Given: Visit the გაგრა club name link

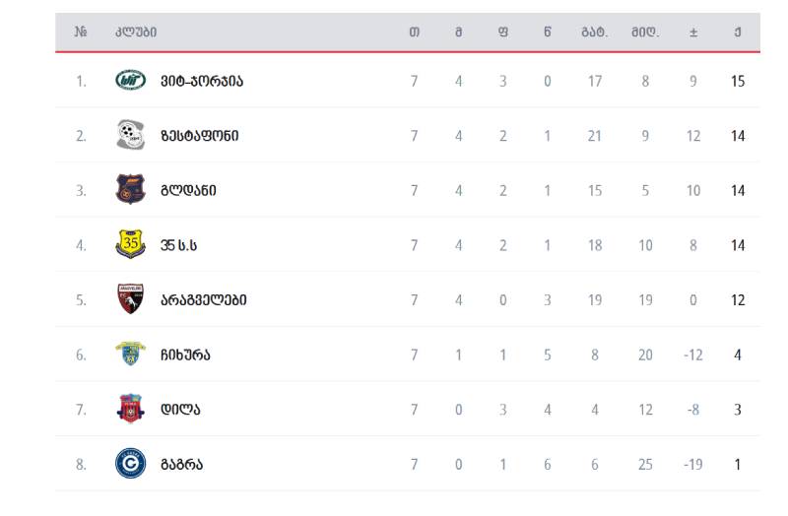Looking at the screenshot, I should (182, 464).
